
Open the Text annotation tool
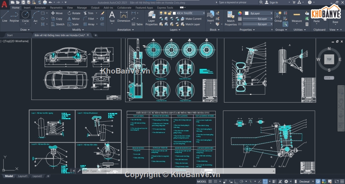pos(112,17)
